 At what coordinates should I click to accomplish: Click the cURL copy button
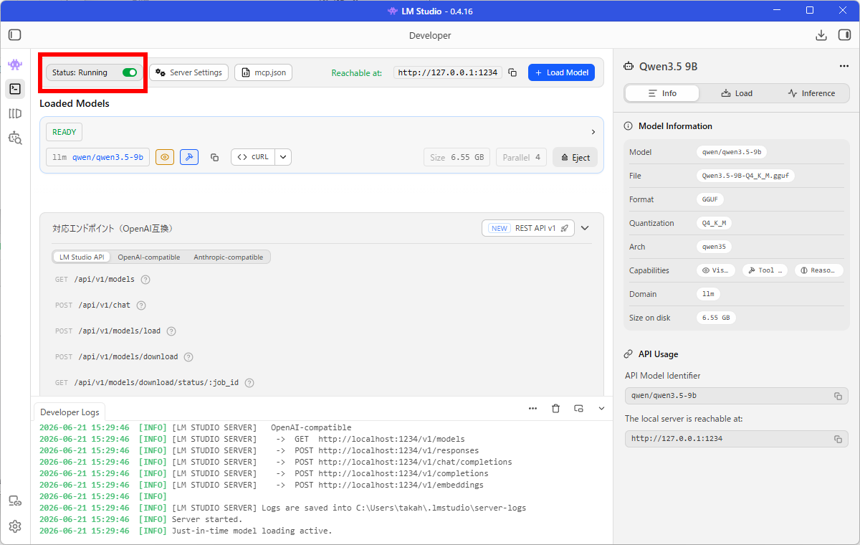click(253, 157)
